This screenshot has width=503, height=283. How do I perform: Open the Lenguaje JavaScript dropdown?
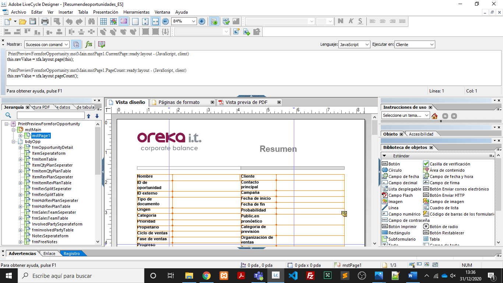[367, 45]
